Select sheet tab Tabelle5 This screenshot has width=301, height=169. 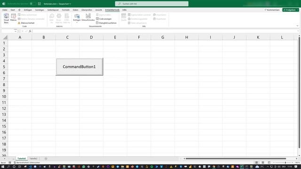pyautogui.click(x=22, y=159)
